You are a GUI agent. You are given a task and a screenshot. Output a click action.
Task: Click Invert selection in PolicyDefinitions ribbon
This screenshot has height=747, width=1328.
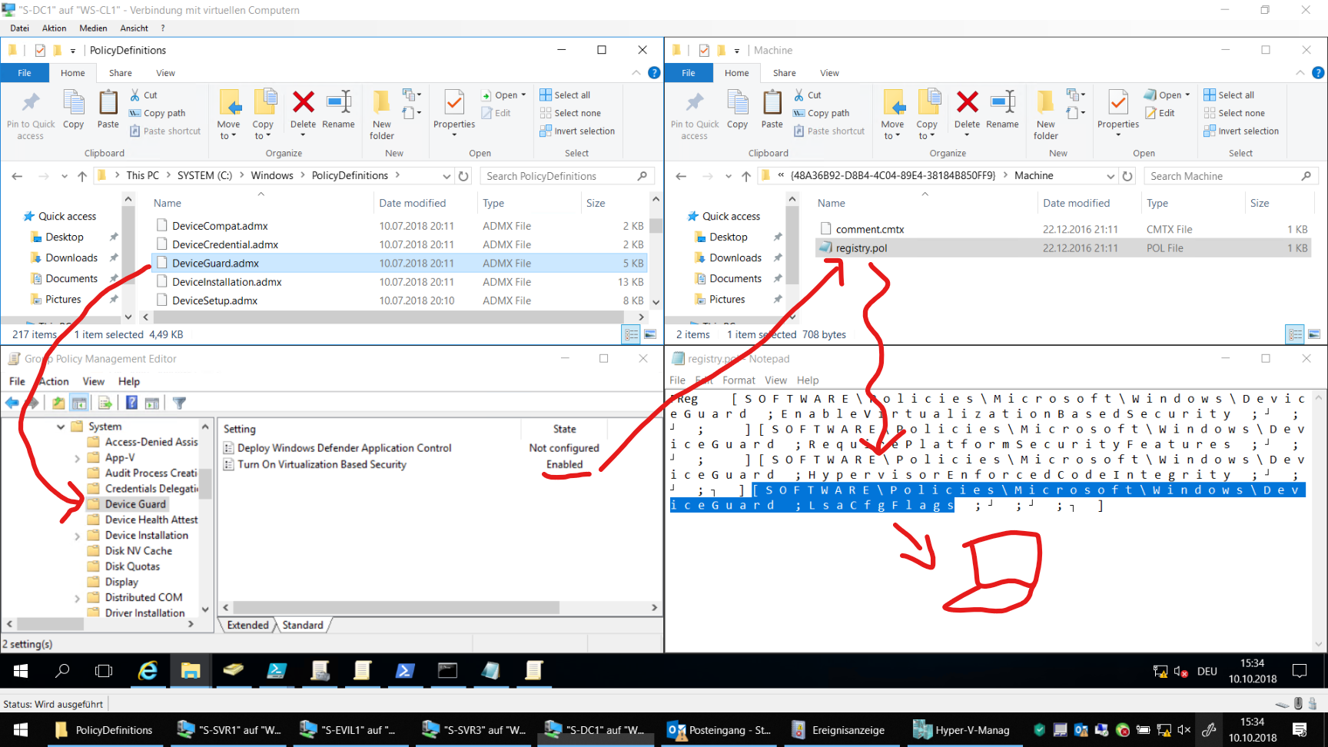coord(577,131)
